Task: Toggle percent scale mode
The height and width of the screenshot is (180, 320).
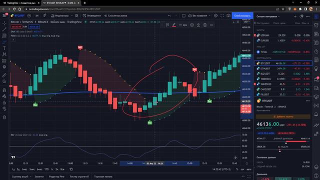Action: (x=237, y=169)
